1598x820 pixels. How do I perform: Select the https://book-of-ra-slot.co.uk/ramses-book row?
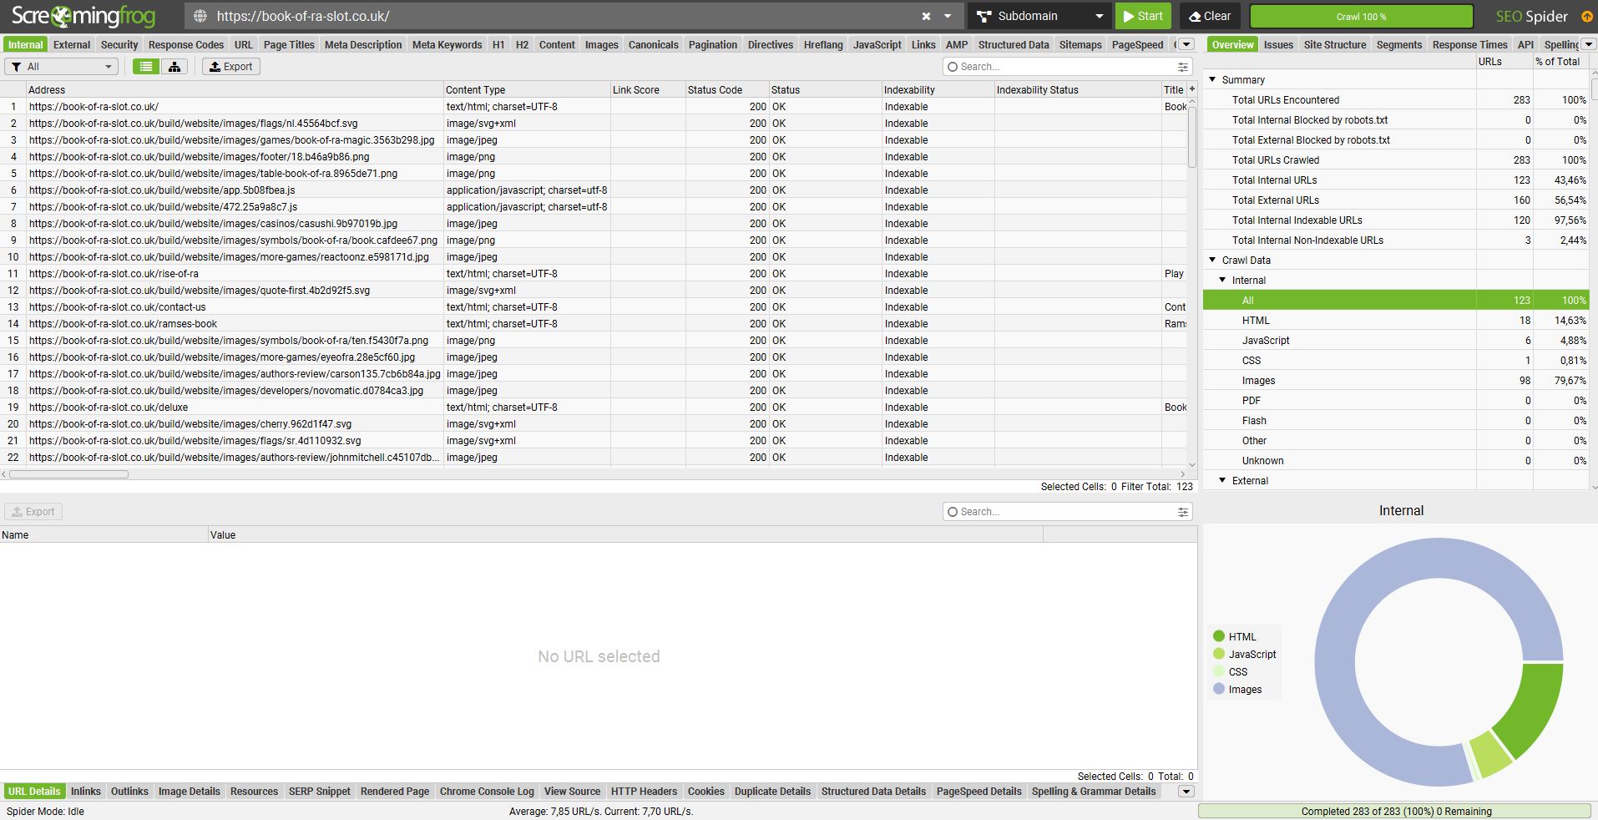point(593,324)
